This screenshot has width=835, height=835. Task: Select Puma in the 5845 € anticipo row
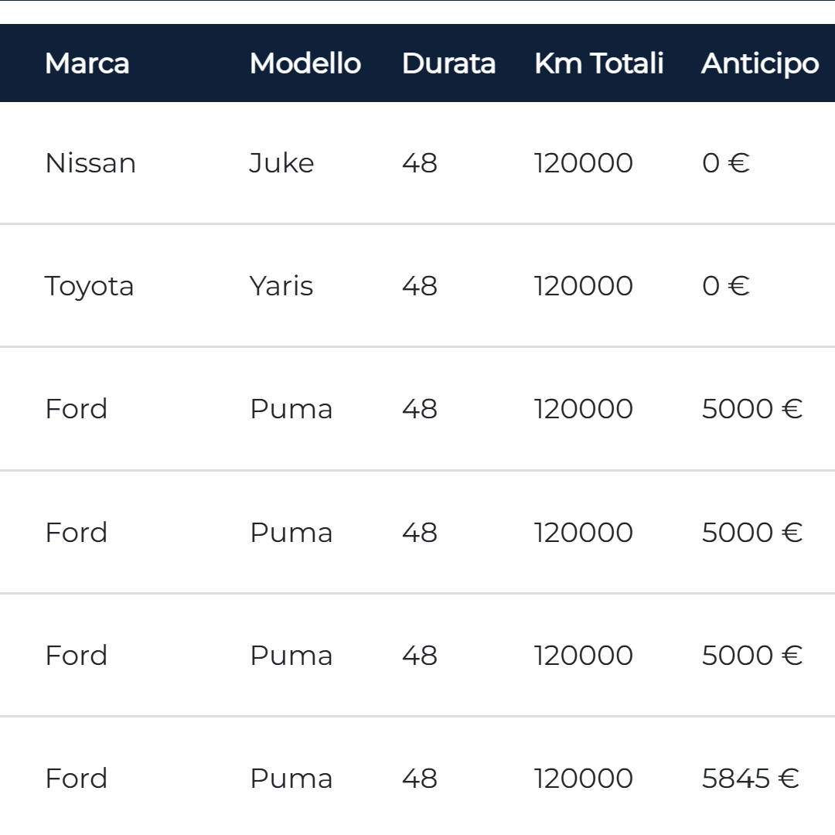[291, 779]
